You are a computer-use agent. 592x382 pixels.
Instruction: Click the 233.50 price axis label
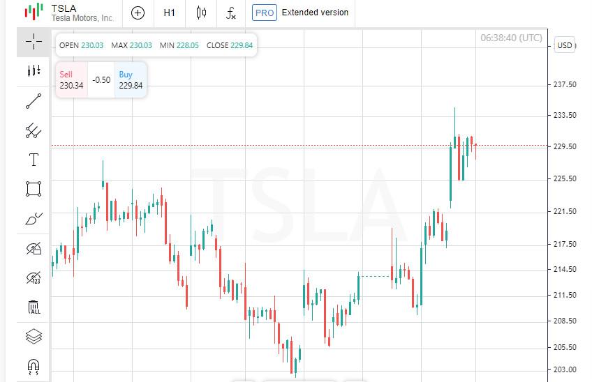tap(565, 115)
